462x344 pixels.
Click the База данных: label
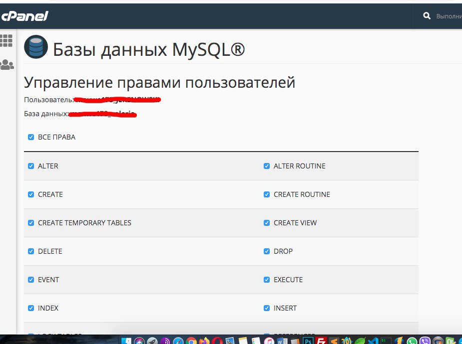pos(46,114)
